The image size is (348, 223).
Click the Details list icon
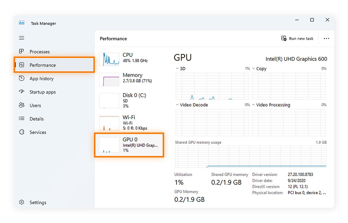click(x=21, y=119)
